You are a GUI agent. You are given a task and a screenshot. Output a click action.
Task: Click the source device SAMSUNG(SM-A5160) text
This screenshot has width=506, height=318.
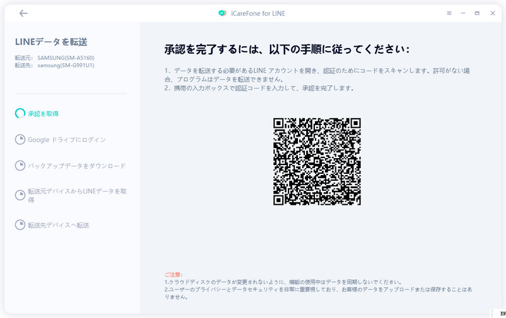[x=66, y=58]
